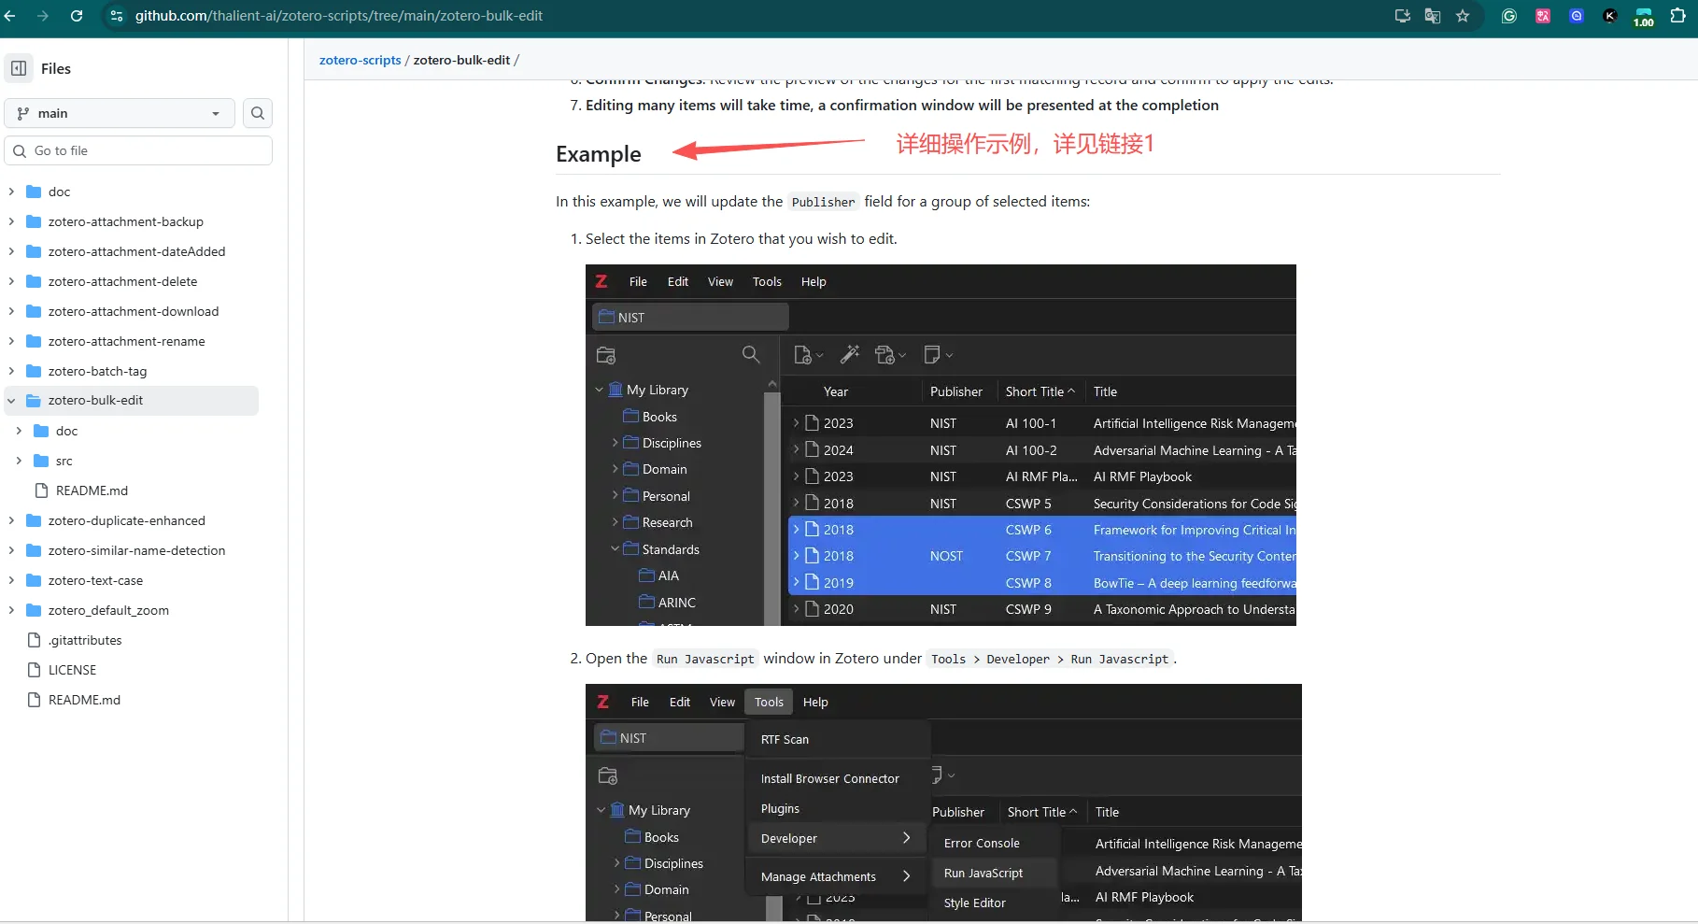The image size is (1698, 924).
Task: Translate the page via the address bar icon
Action: 1432,16
